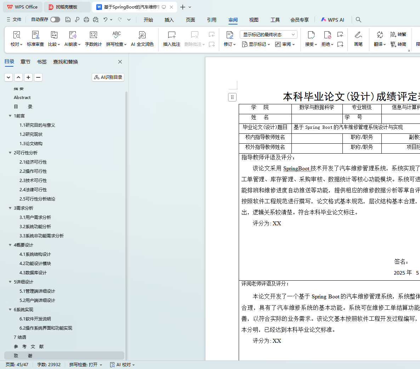Screen dimensions: 420x369
Task: Collapse the 2可行性分析 outline section
Action: pyautogui.click(x=10, y=153)
